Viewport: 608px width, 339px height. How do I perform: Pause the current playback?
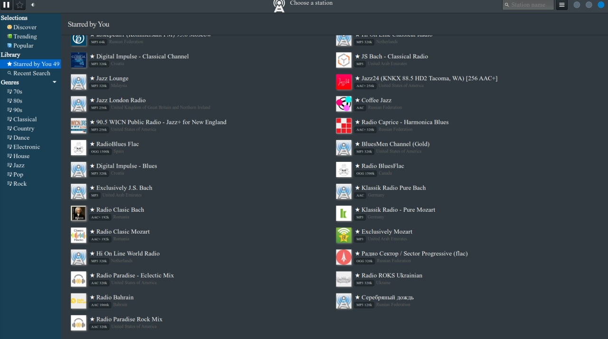click(x=7, y=5)
